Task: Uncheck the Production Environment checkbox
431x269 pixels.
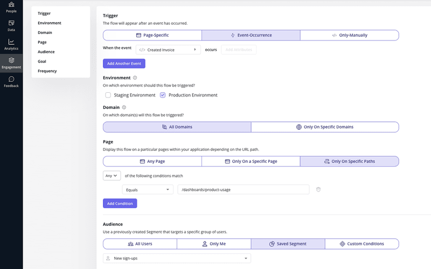Action: coord(163,95)
